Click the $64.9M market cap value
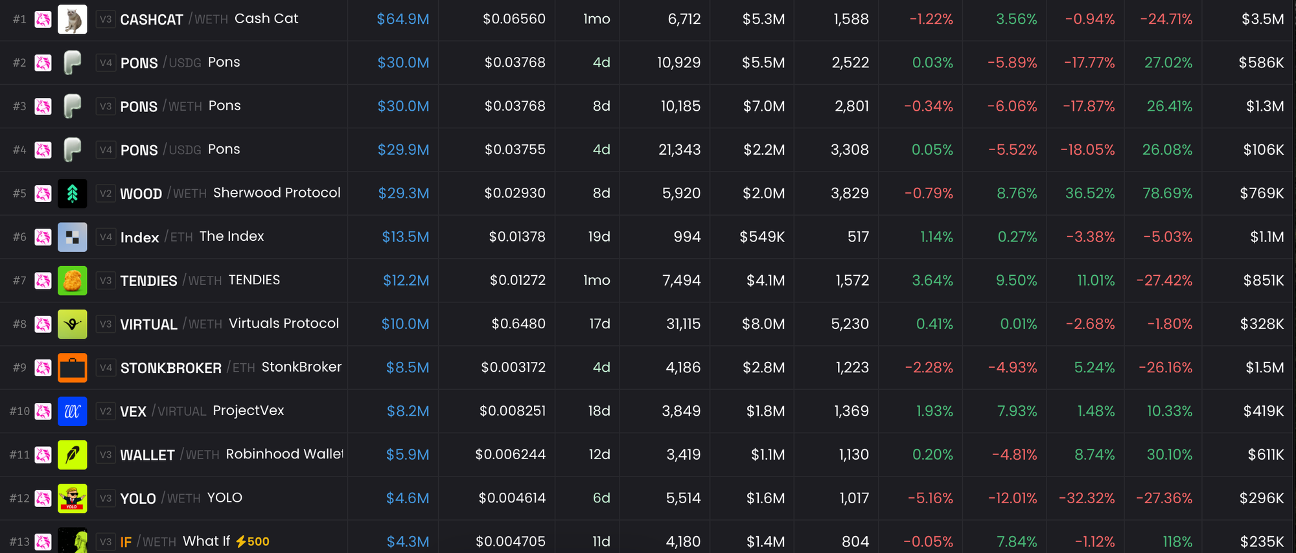This screenshot has height=553, width=1296. [x=403, y=19]
